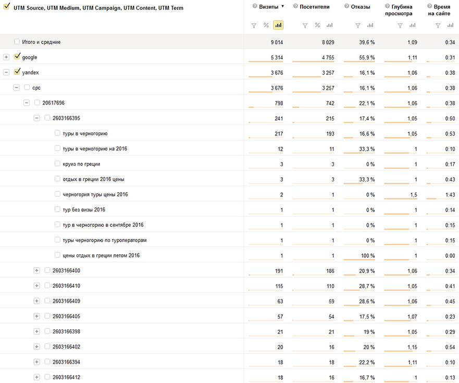Viewport: 459px width, 383px height.
Task: Expand the google row
Action: 6,57
